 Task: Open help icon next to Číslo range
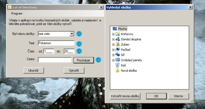(x=79, y=51)
